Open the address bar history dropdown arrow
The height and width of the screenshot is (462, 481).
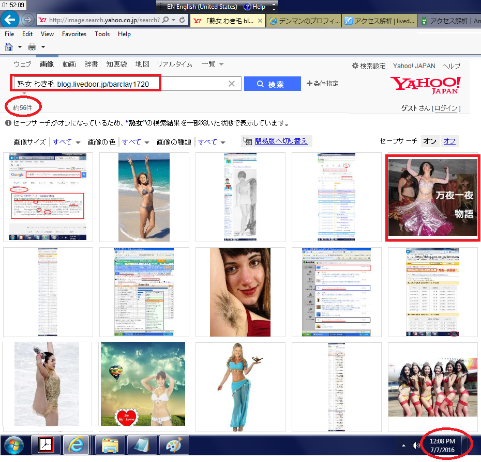174,20
